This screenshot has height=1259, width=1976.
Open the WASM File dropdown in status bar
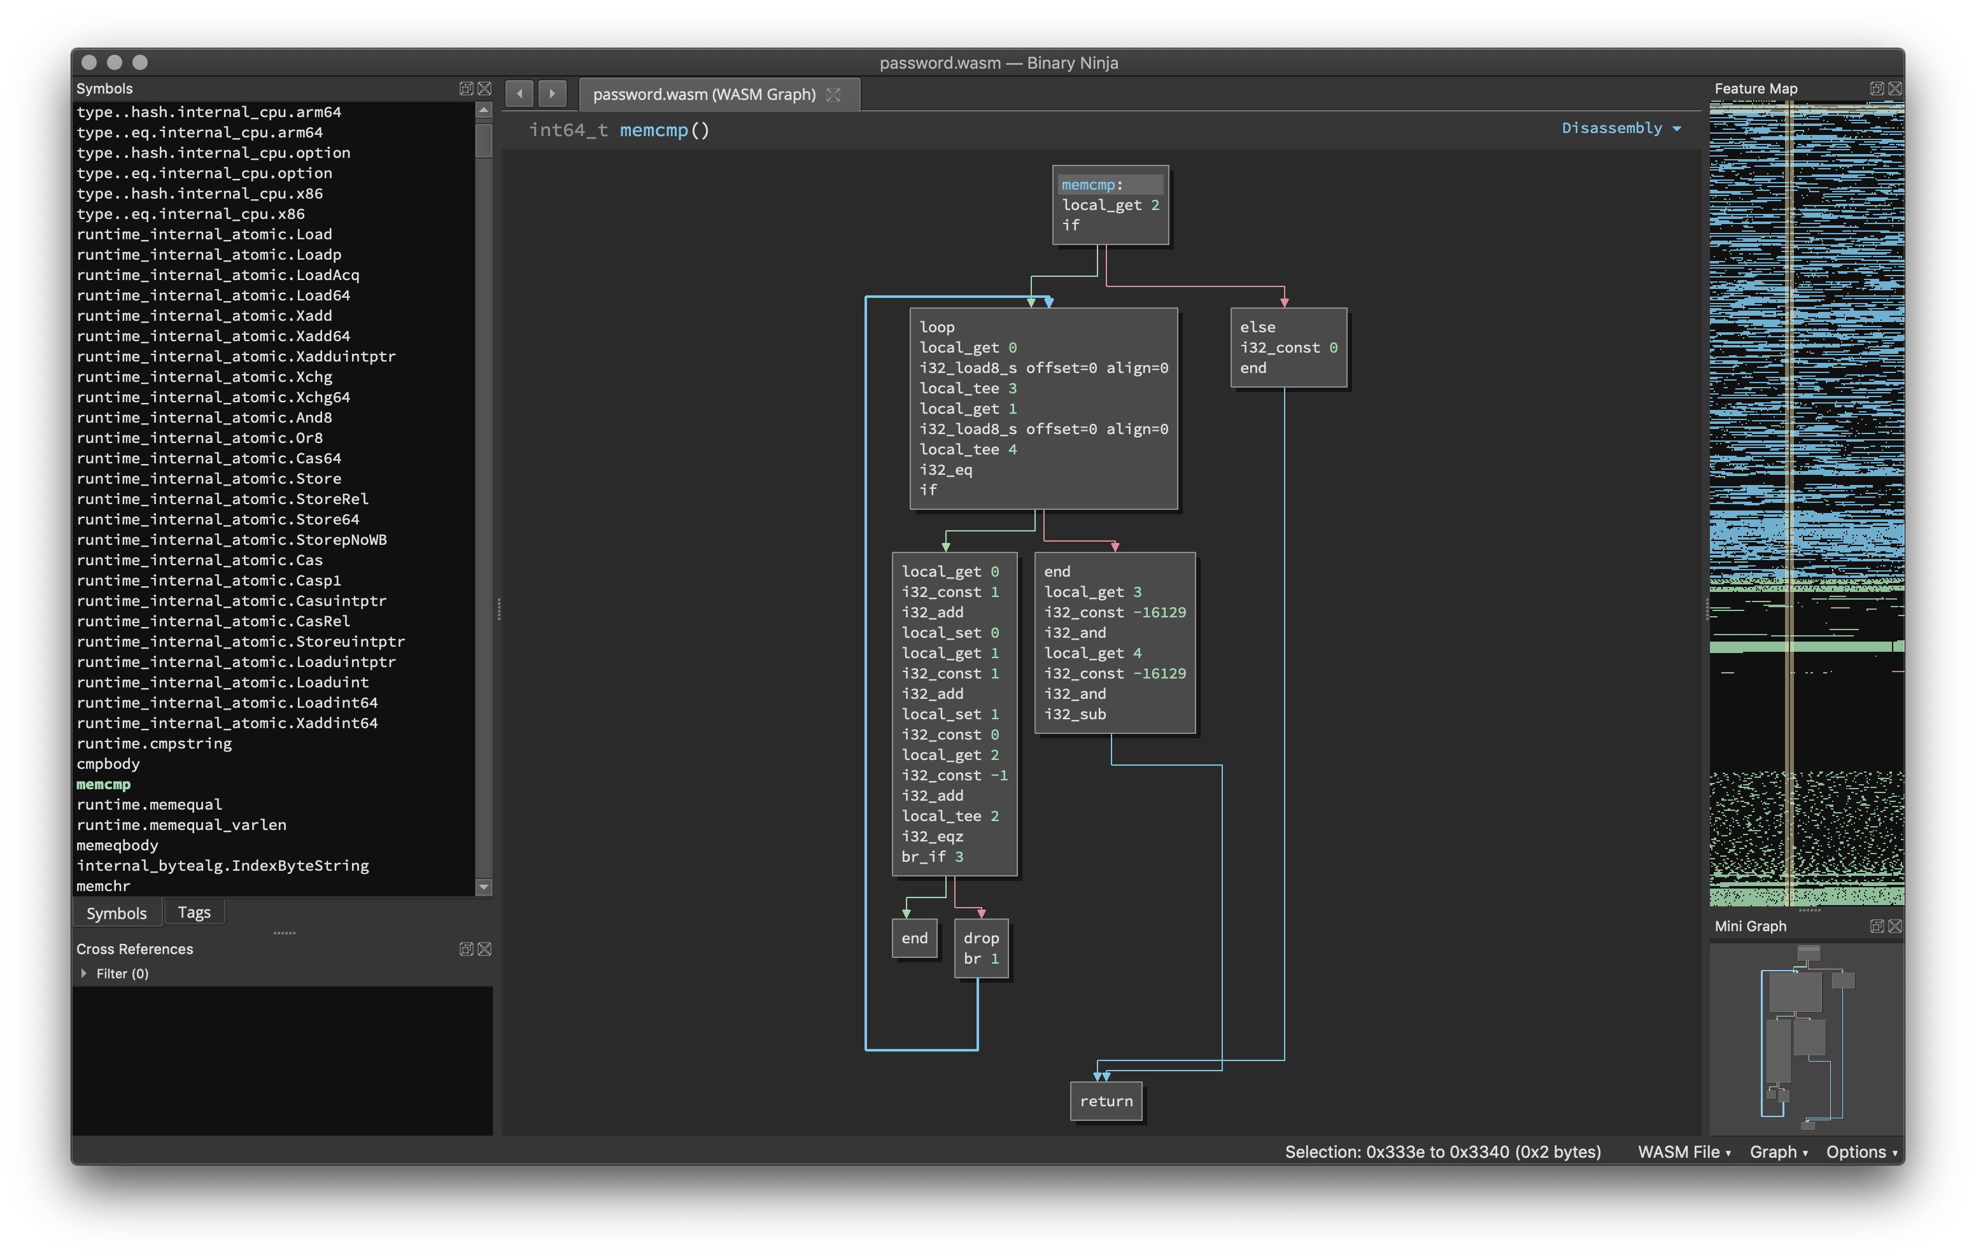click(1684, 1151)
